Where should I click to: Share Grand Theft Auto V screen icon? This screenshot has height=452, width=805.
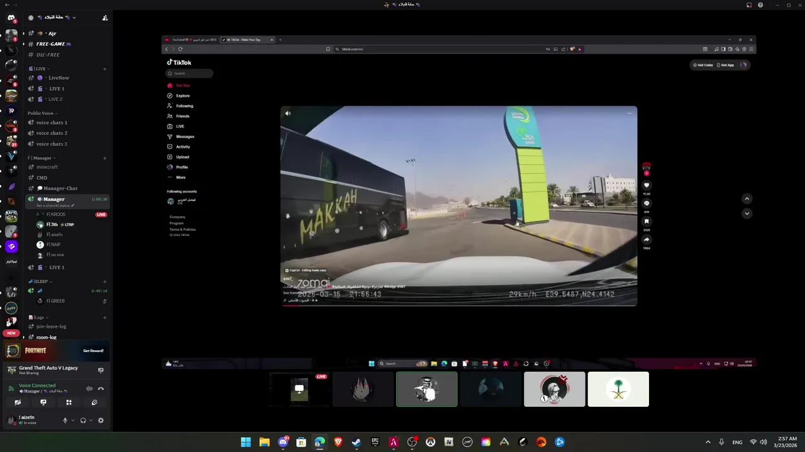pos(101,370)
